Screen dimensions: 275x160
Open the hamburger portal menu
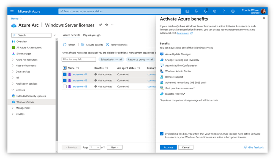pyautogui.click(x=12, y=11)
